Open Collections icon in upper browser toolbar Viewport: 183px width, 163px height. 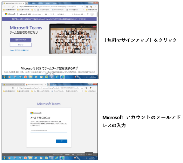click(x=87, y=7)
